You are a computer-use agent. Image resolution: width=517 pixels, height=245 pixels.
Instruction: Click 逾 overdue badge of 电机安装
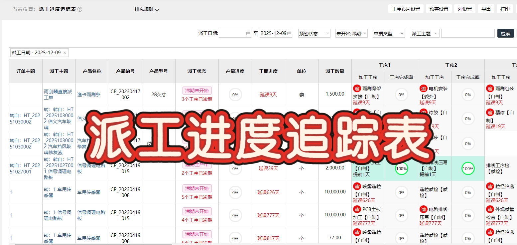[x=423, y=89]
